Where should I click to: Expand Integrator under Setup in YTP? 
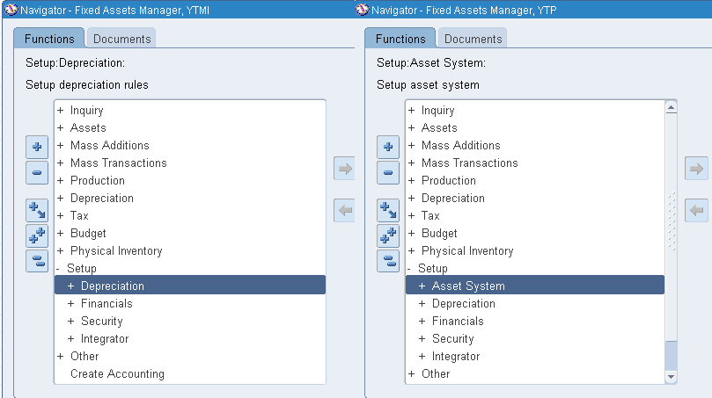[422, 357]
